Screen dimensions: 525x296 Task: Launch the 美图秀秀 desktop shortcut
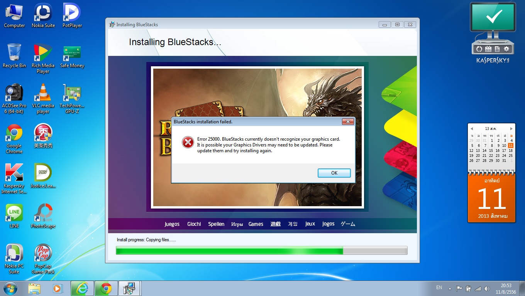[x=43, y=136]
